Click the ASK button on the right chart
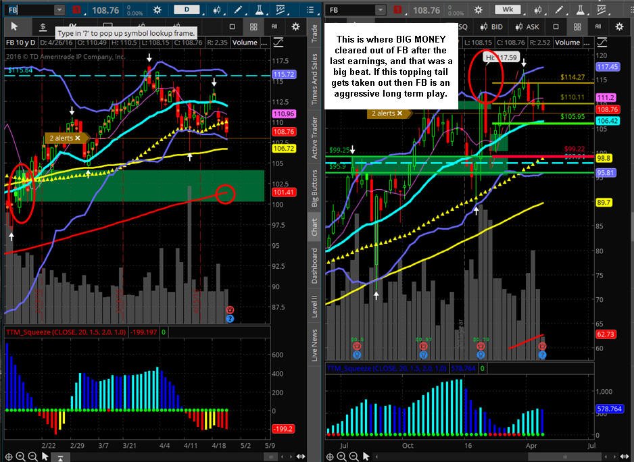 528,26
